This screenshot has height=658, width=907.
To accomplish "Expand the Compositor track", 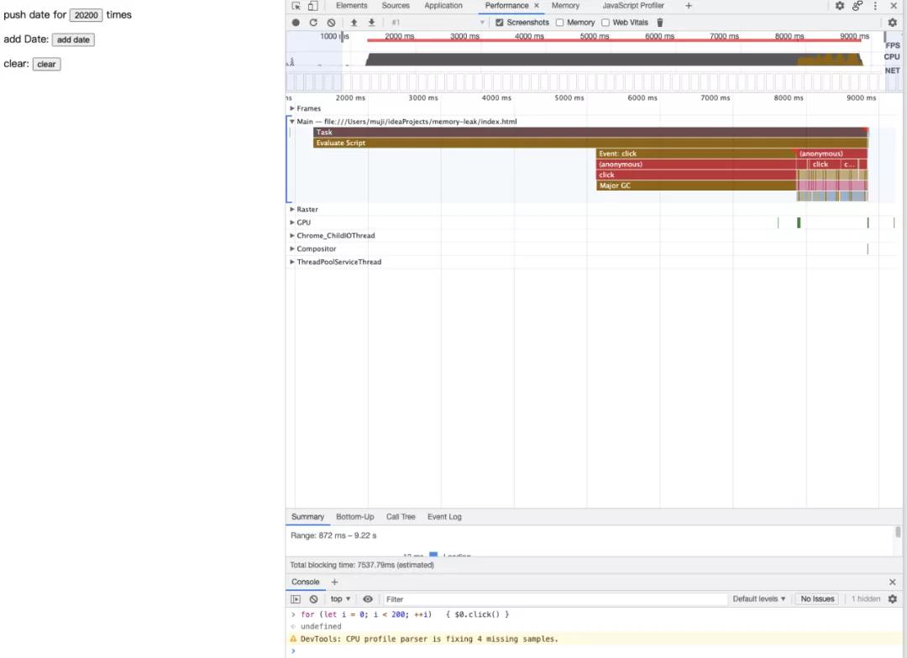I will coord(292,248).
